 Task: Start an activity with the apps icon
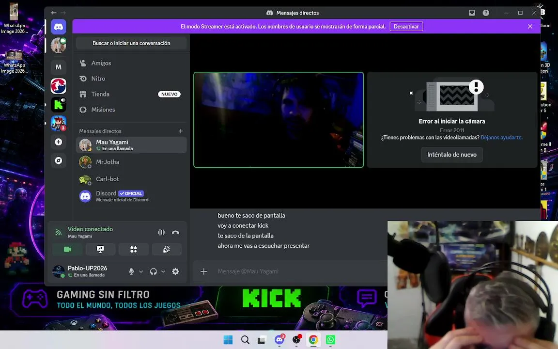coord(134,249)
